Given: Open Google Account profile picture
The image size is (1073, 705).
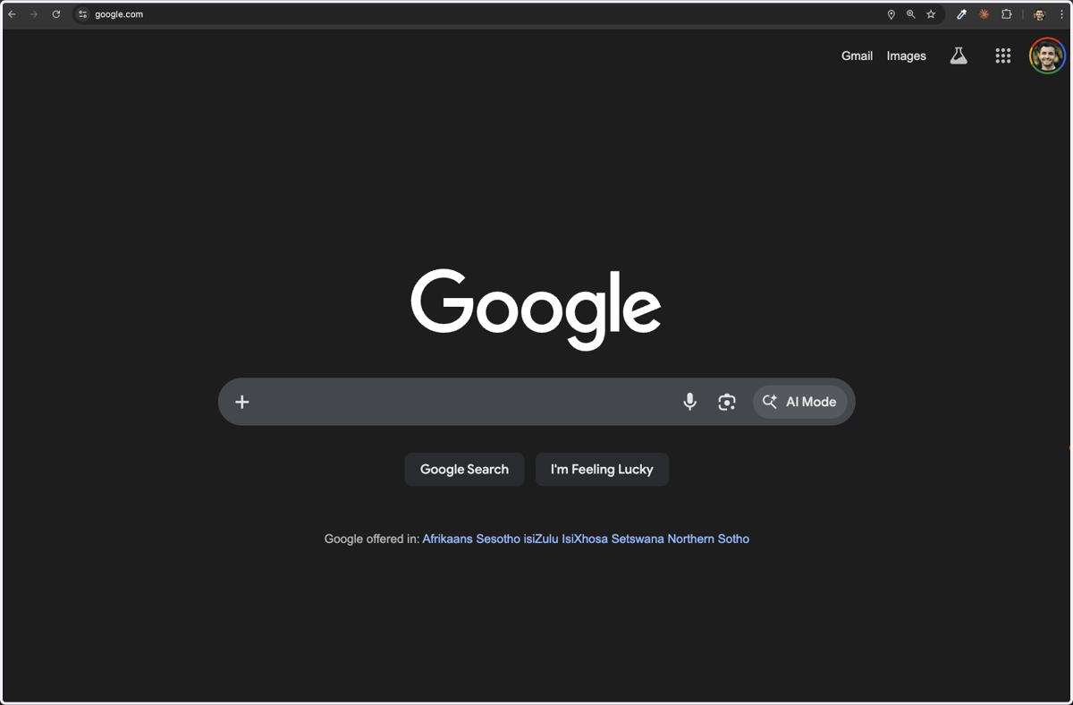Looking at the screenshot, I should point(1047,55).
